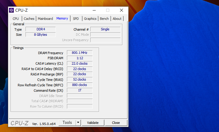Image resolution: width=219 pixels, height=132 pixels.
Task: Click the Channel # field showing Single
Action: (105, 29)
